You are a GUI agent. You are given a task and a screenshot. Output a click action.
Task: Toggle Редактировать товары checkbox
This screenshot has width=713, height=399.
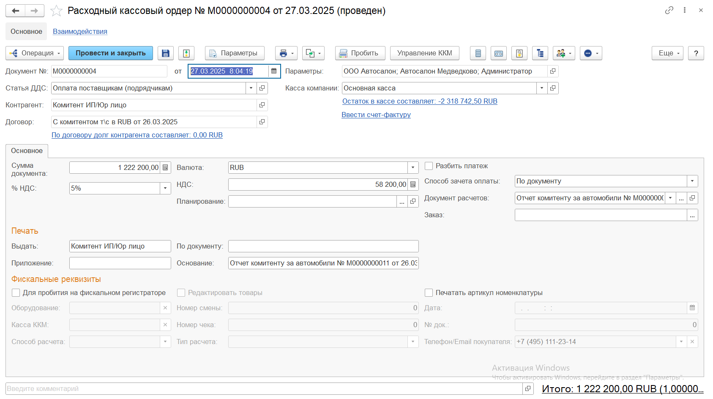[x=181, y=292]
